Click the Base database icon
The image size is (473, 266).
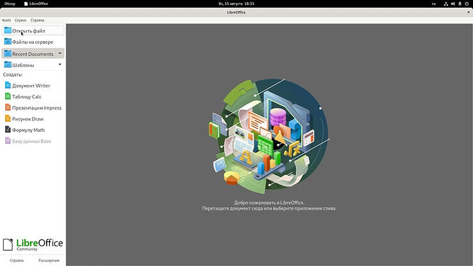coord(8,141)
